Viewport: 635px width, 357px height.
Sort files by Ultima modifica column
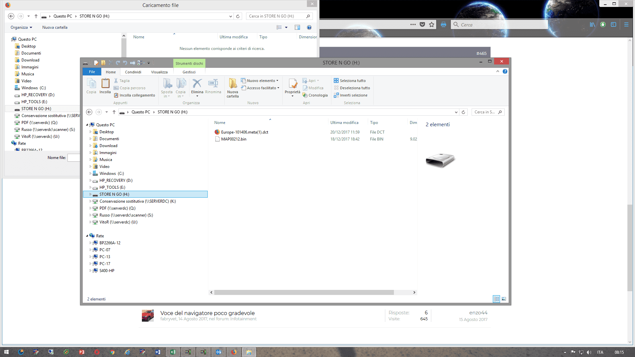click(x=344, y=123)
